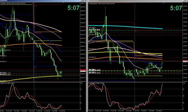Toggle the one-click trading arrow on XAUUSD chart
The height and width of the screenshot is (112, 188).
point(89,4)
